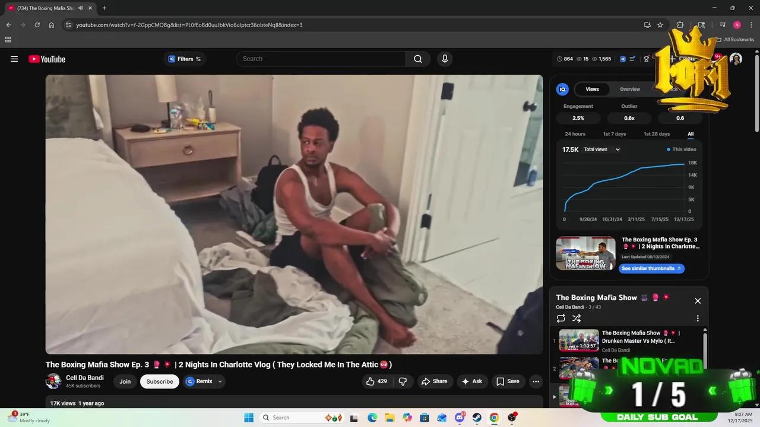Toggle shuffle playlist
This screenshot has width=760, height=427.
[x=577, y=318]
